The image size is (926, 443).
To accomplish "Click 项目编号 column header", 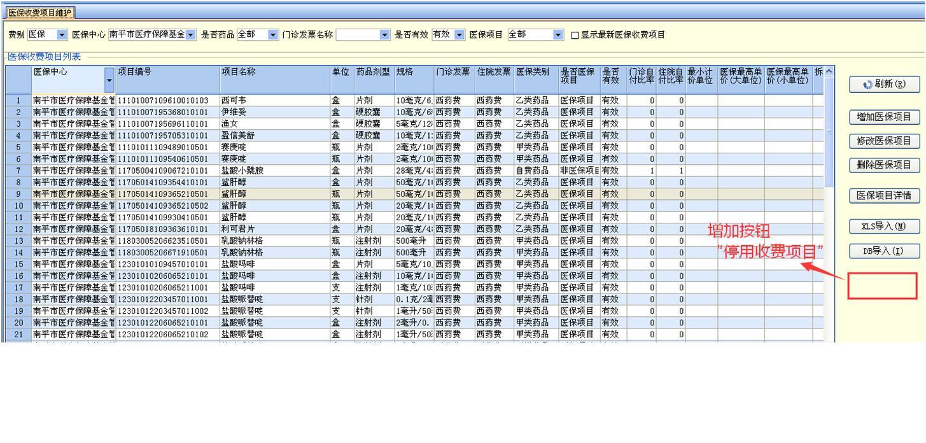I will pos(167,80).
